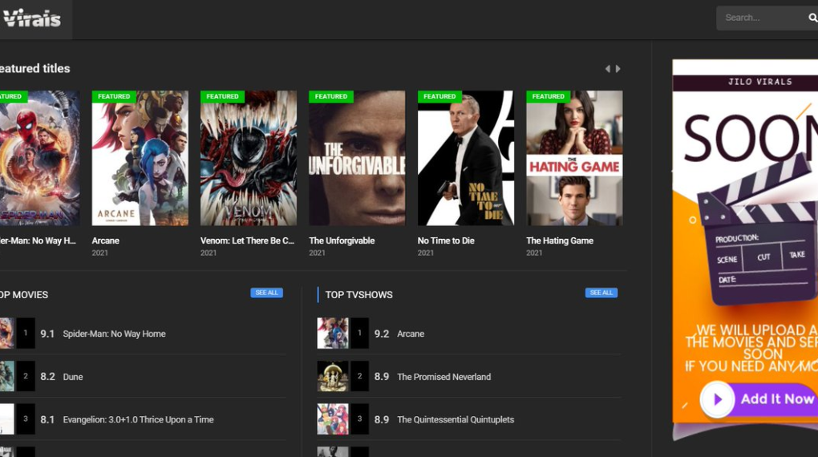Open Evangelion: 3.0+1.0 Thrice Upon a Time
The height and width of the screenshot is (457, 818).
(138, 419)
